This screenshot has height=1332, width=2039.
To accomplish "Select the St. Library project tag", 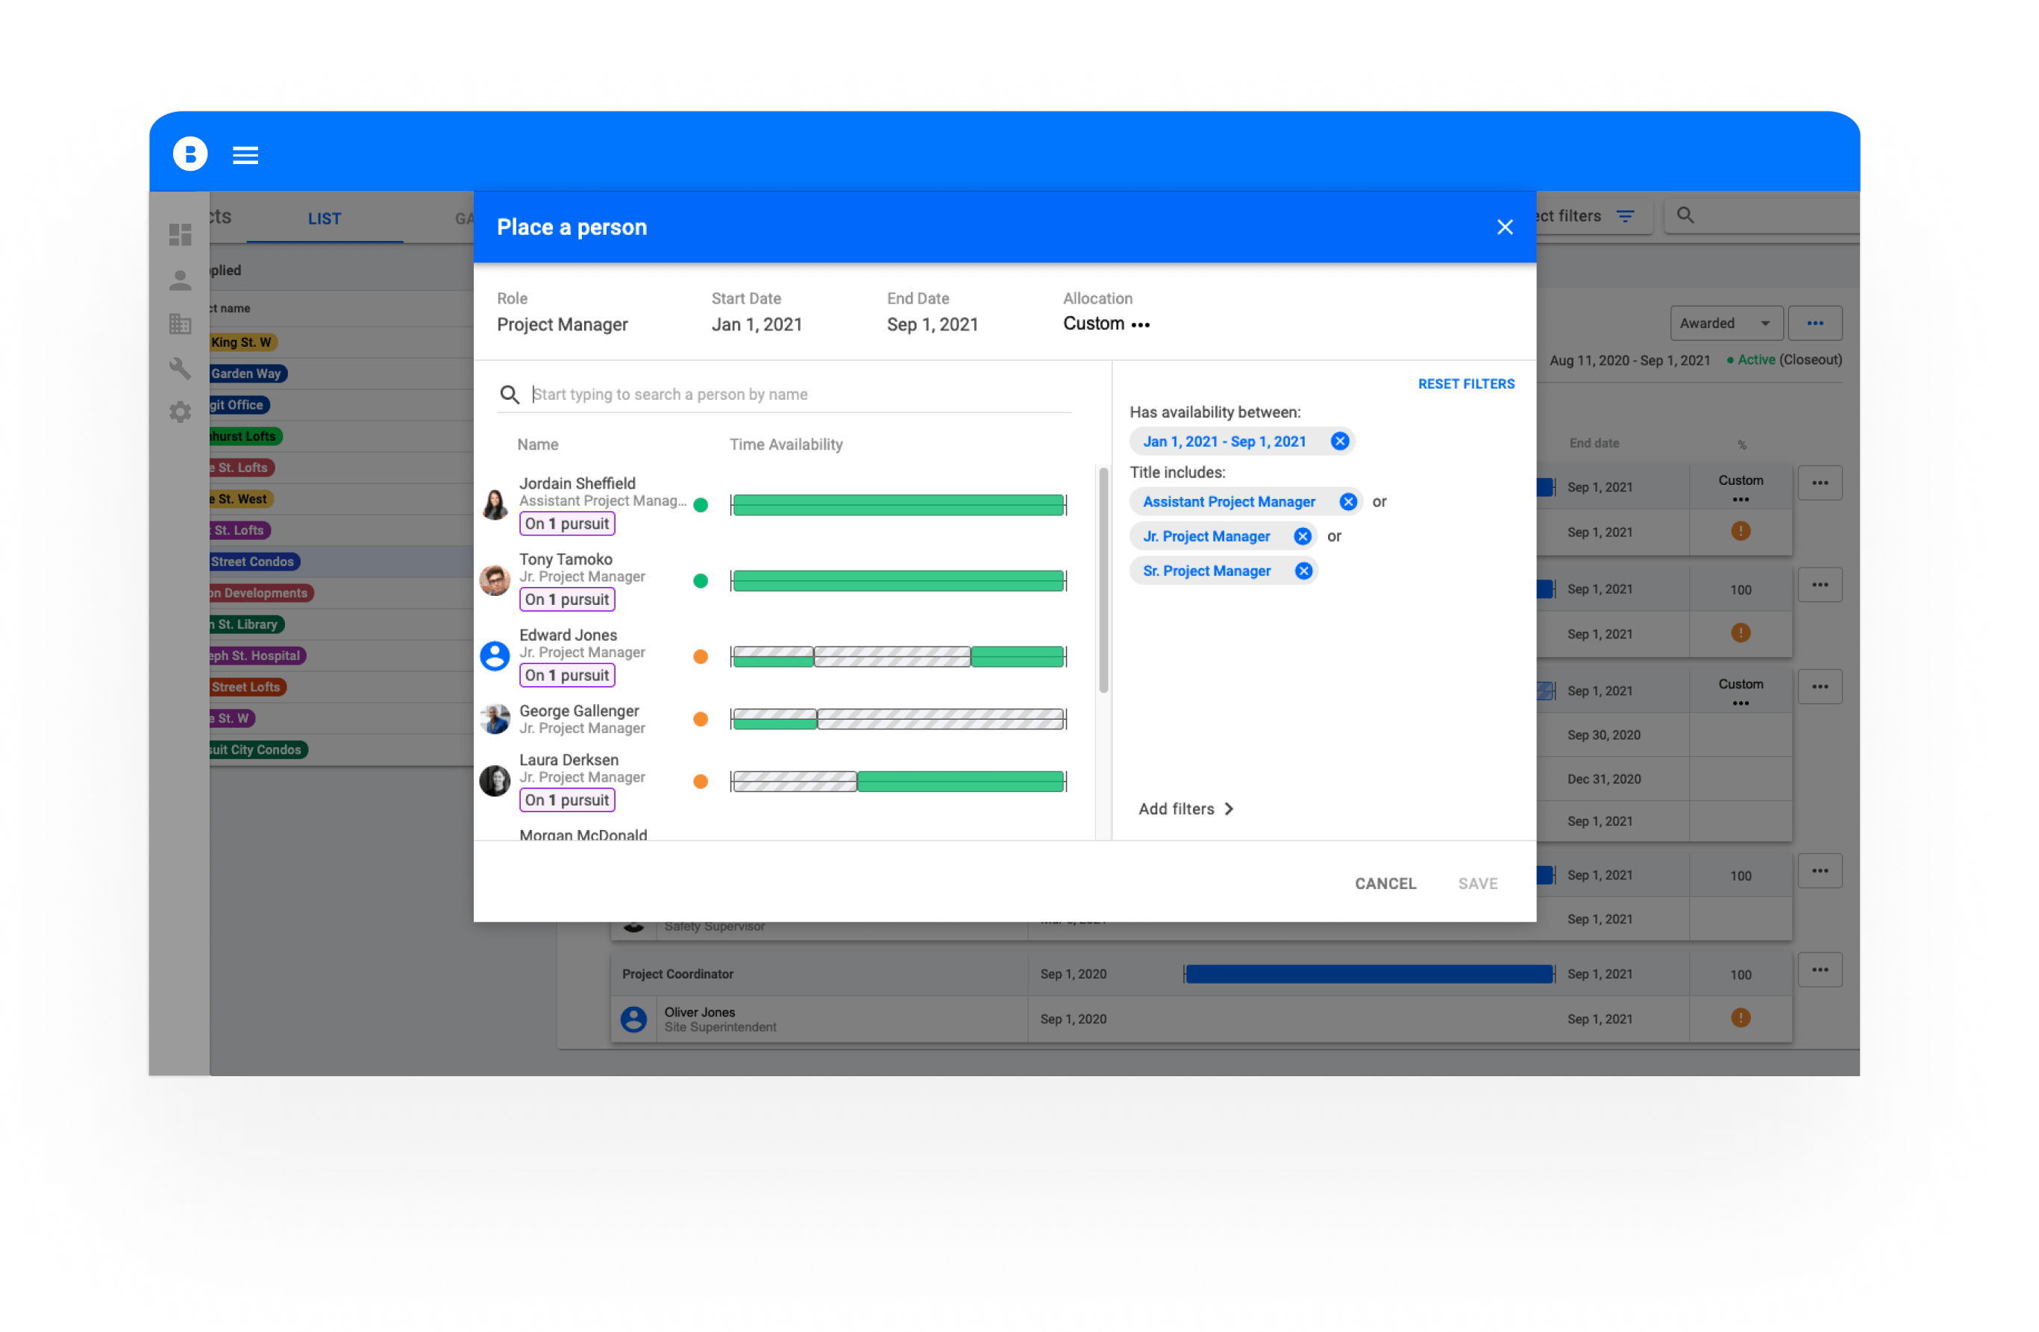I will tap(246, 624).
